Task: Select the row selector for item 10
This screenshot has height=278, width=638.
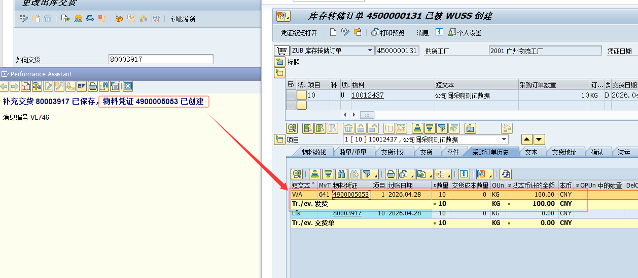Action: coord(291,95)
